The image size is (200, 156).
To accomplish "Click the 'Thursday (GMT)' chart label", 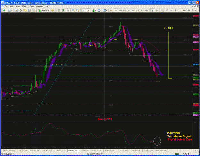I will [104, 119].
